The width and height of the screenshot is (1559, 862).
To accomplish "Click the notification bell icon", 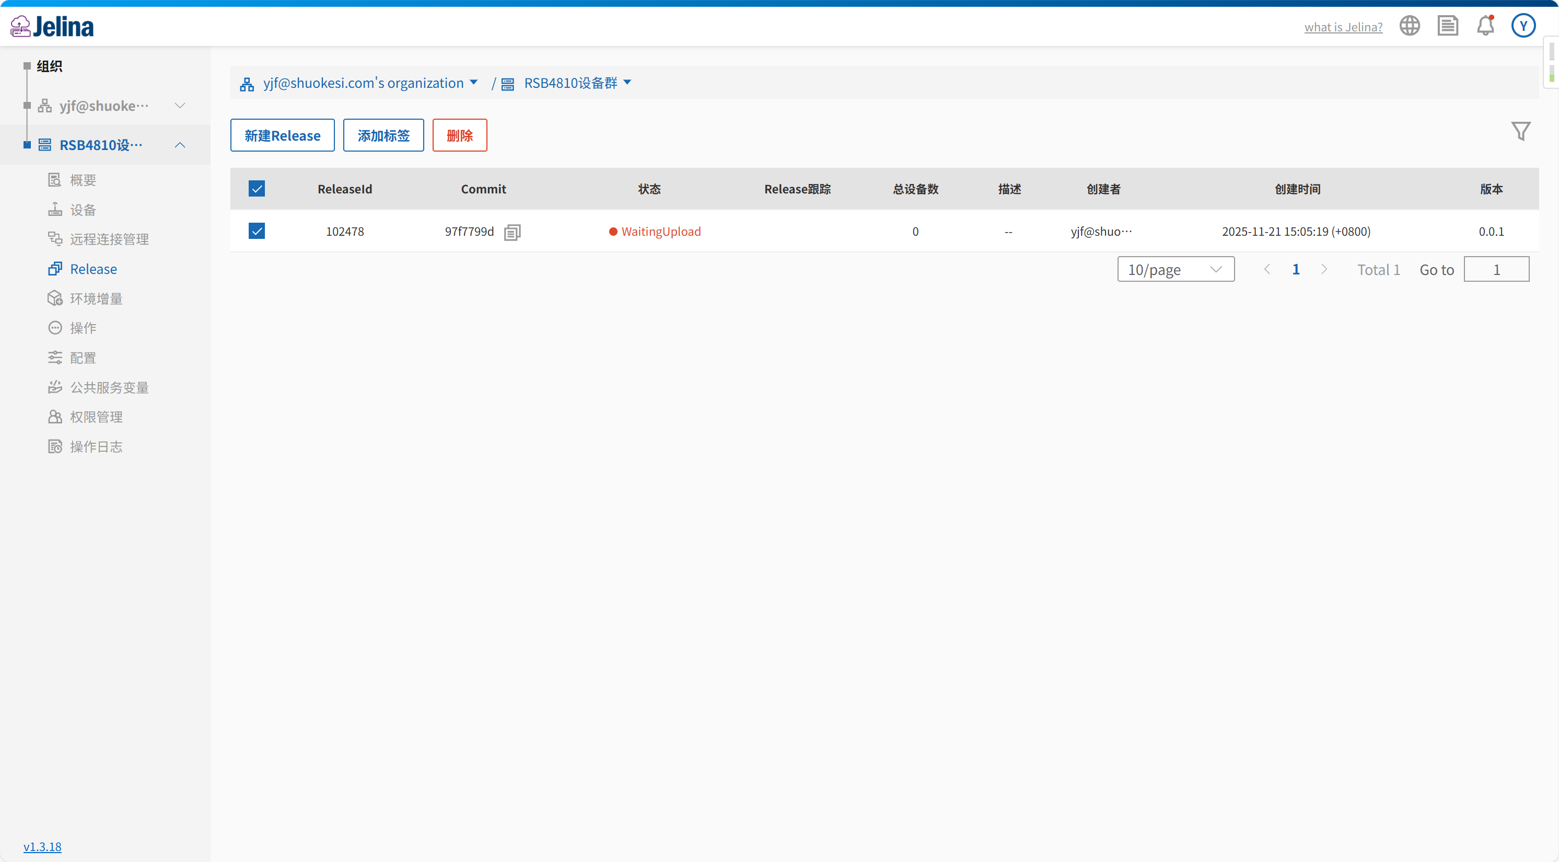I will point(1485,26).
